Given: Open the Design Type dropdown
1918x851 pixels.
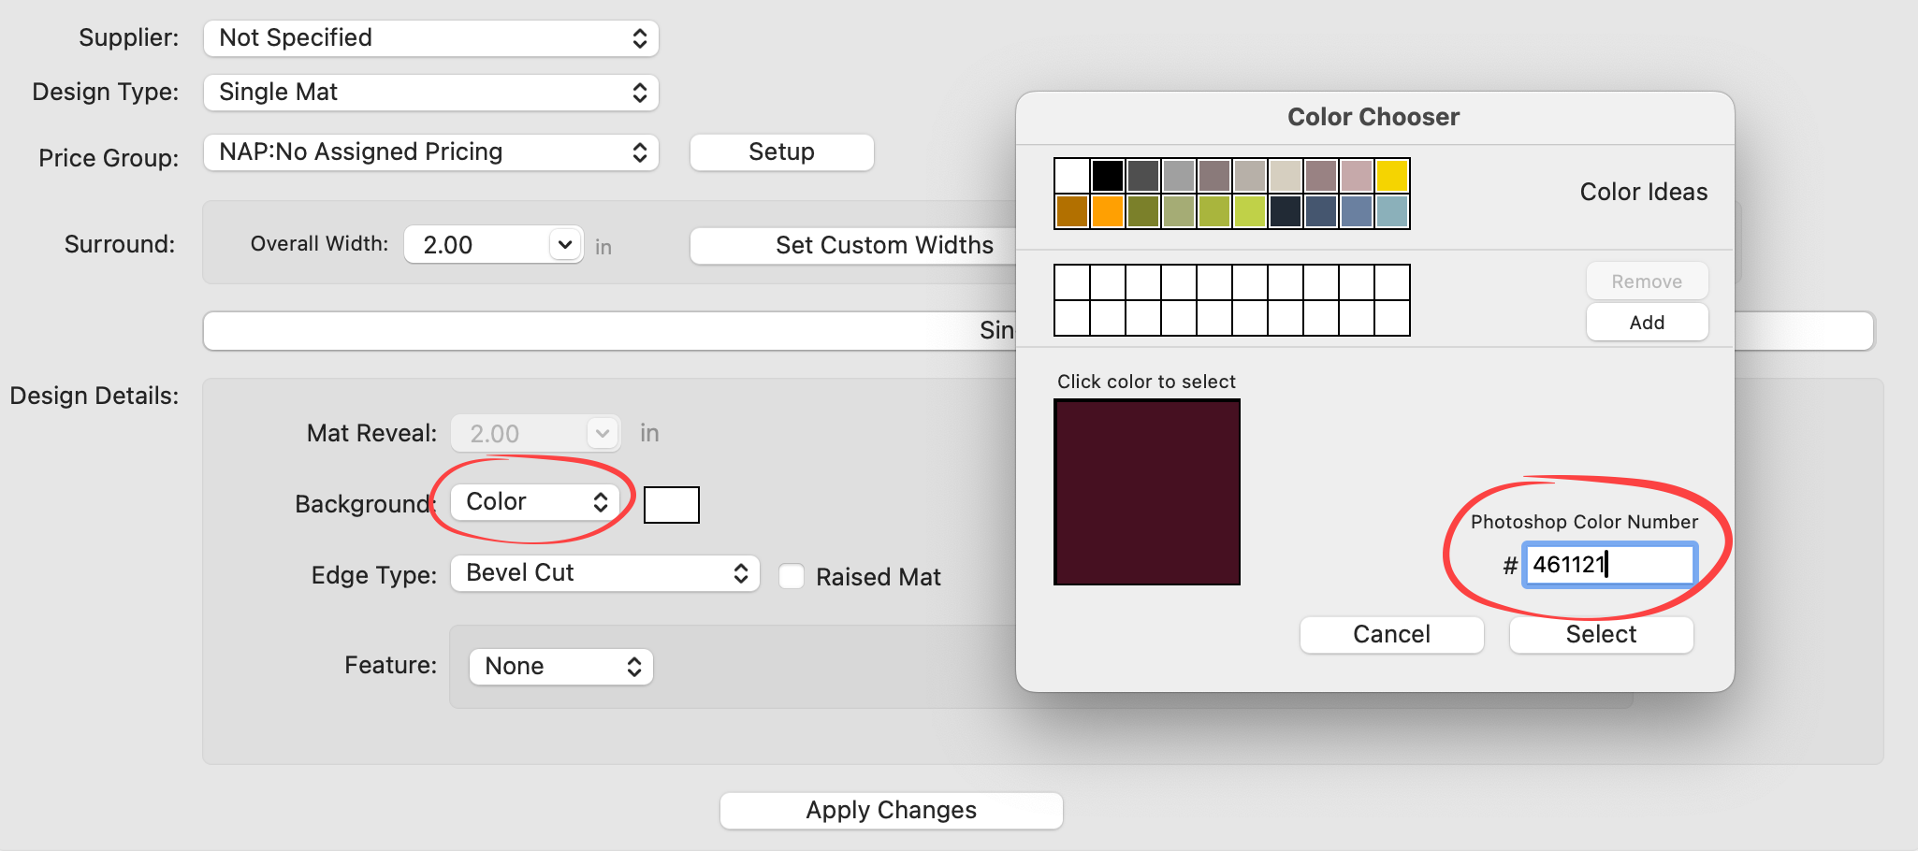Looking at the screenshot, I should [430, 93].
